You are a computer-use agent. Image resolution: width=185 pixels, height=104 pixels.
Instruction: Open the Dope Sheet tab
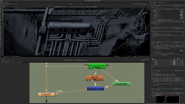point(19,62)
